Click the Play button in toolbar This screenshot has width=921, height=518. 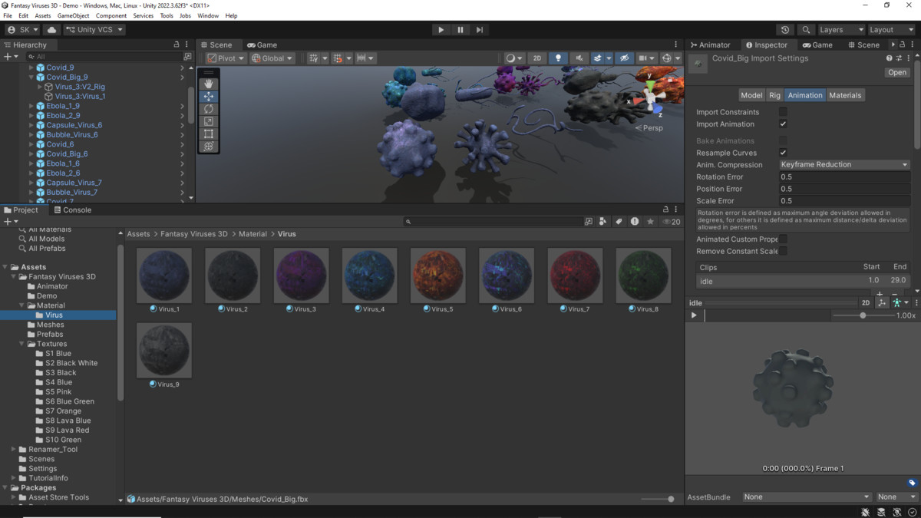pyautogui.click(x=441, y=30)
